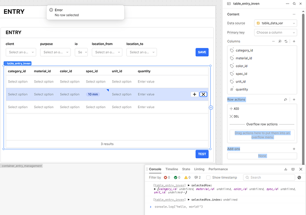306x215 pixels.
Task: Add a new add-on with plus
Action: pos(294,149)
